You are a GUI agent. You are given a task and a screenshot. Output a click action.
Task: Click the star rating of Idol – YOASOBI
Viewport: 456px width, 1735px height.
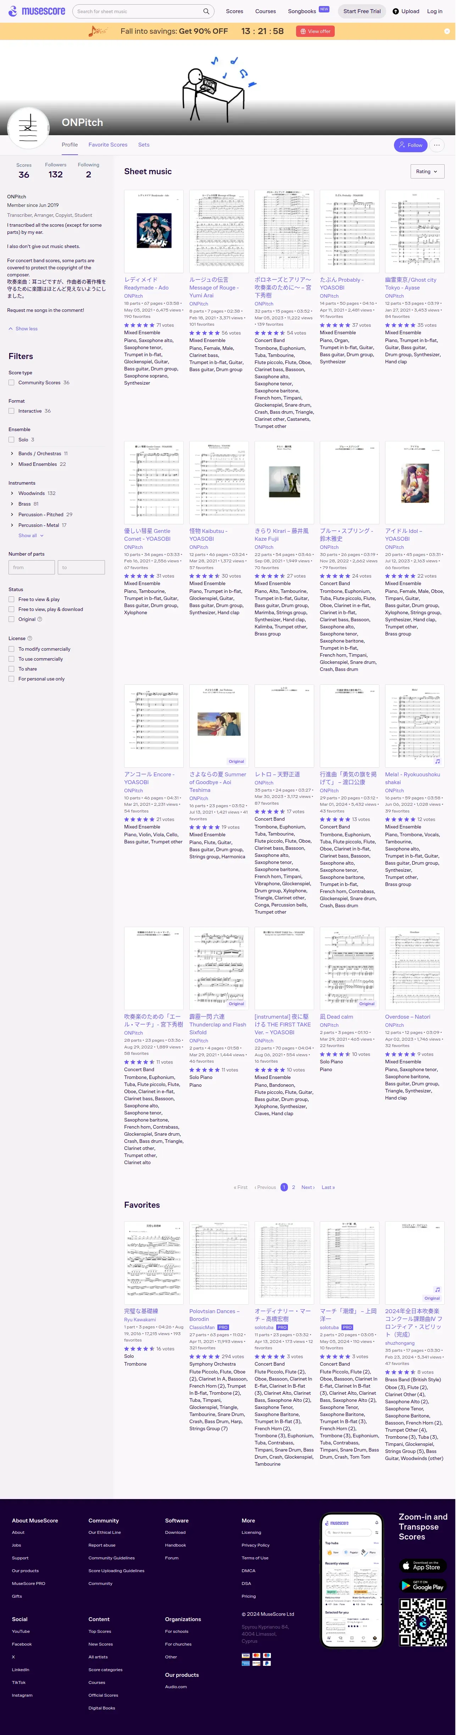400,576
